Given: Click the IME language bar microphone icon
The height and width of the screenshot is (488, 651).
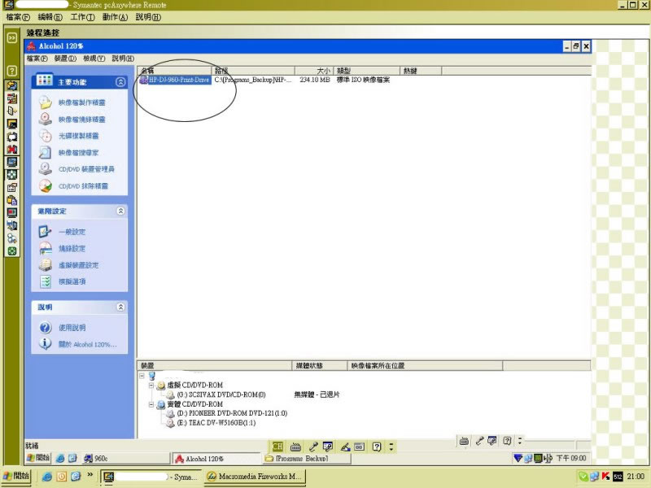Looking at the screenshot, I should (x=313, y=447).
